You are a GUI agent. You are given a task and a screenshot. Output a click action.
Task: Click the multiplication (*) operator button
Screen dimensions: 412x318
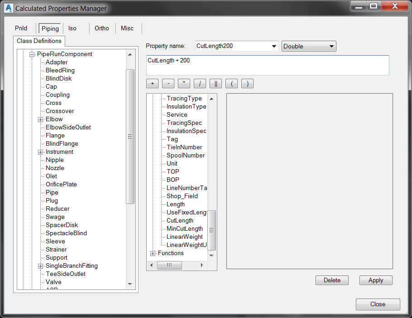click(184, 83)
